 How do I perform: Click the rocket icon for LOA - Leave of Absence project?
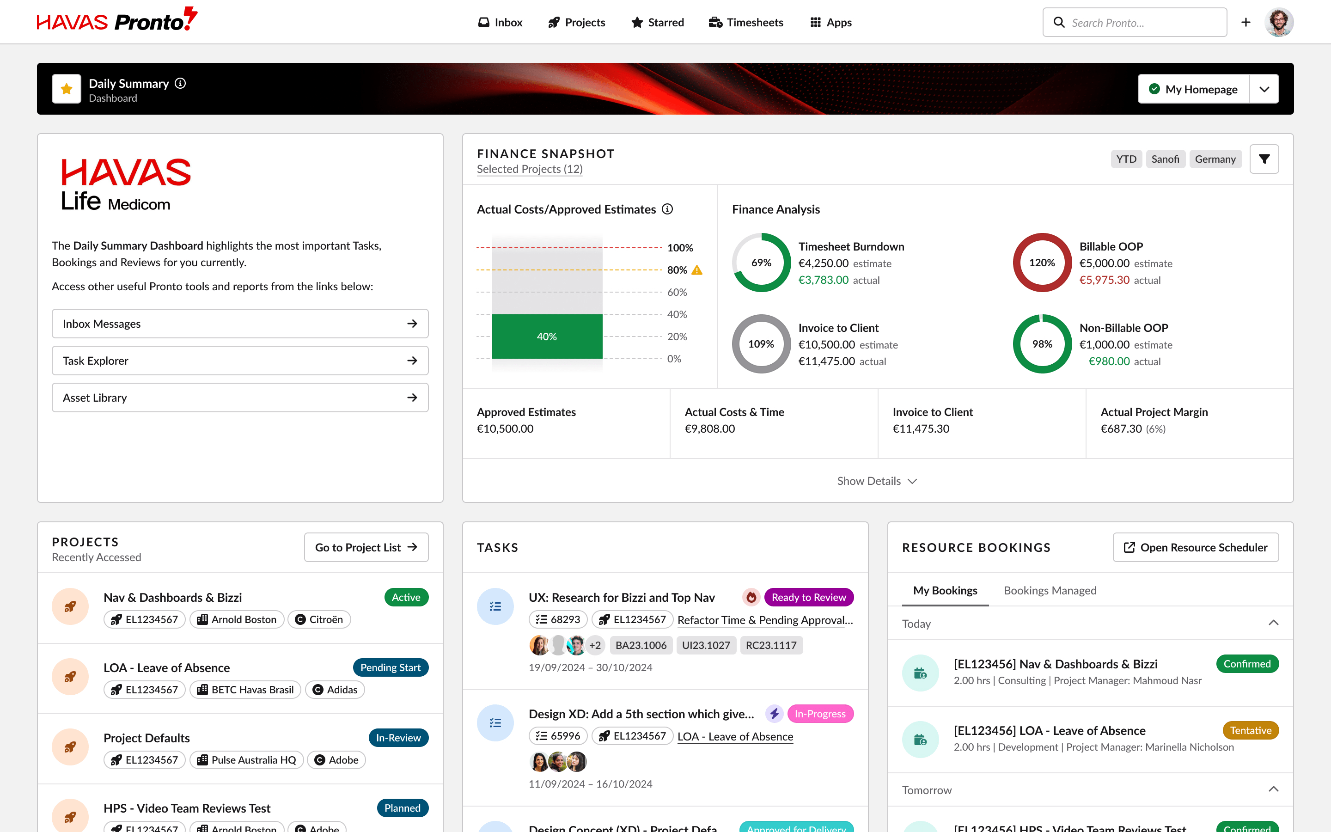click(70, 677)
